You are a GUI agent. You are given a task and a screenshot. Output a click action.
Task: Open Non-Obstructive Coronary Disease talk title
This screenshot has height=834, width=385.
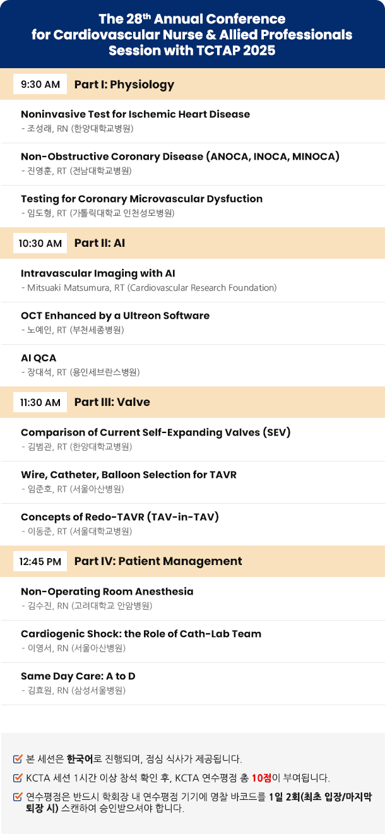pos(181,157)
